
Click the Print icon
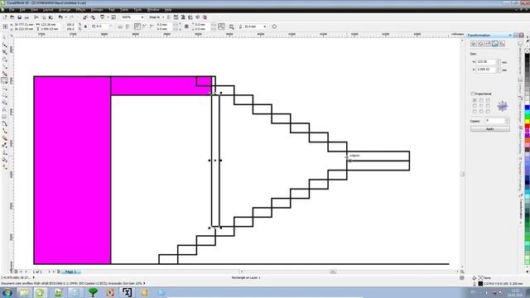[x=26, y=17]
